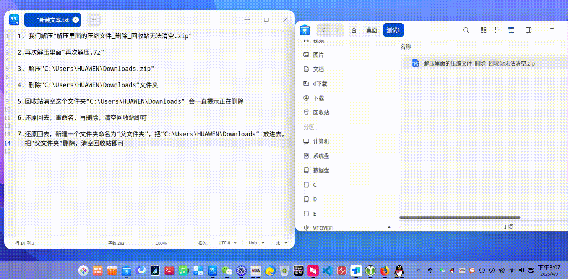Go back in file manager navigation
The height and width of the screenshot is (279, 568).
click(x=324, y=30)
